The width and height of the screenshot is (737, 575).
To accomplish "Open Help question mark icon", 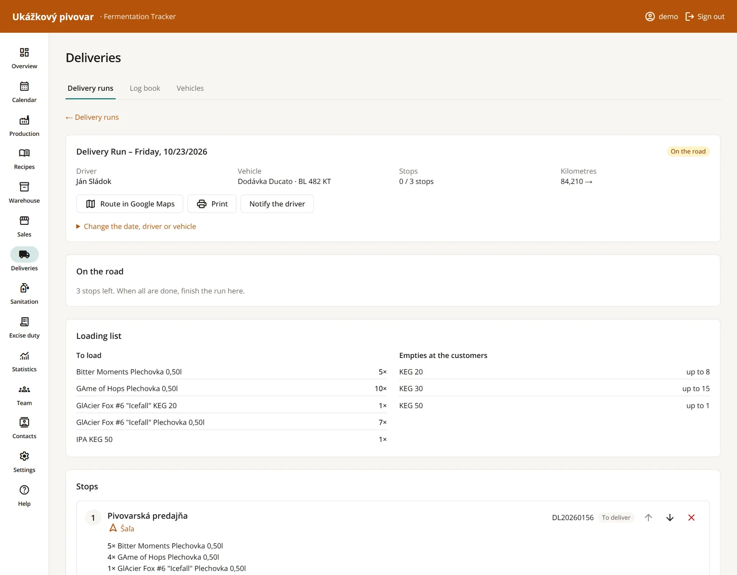I will tap(24, 490).
